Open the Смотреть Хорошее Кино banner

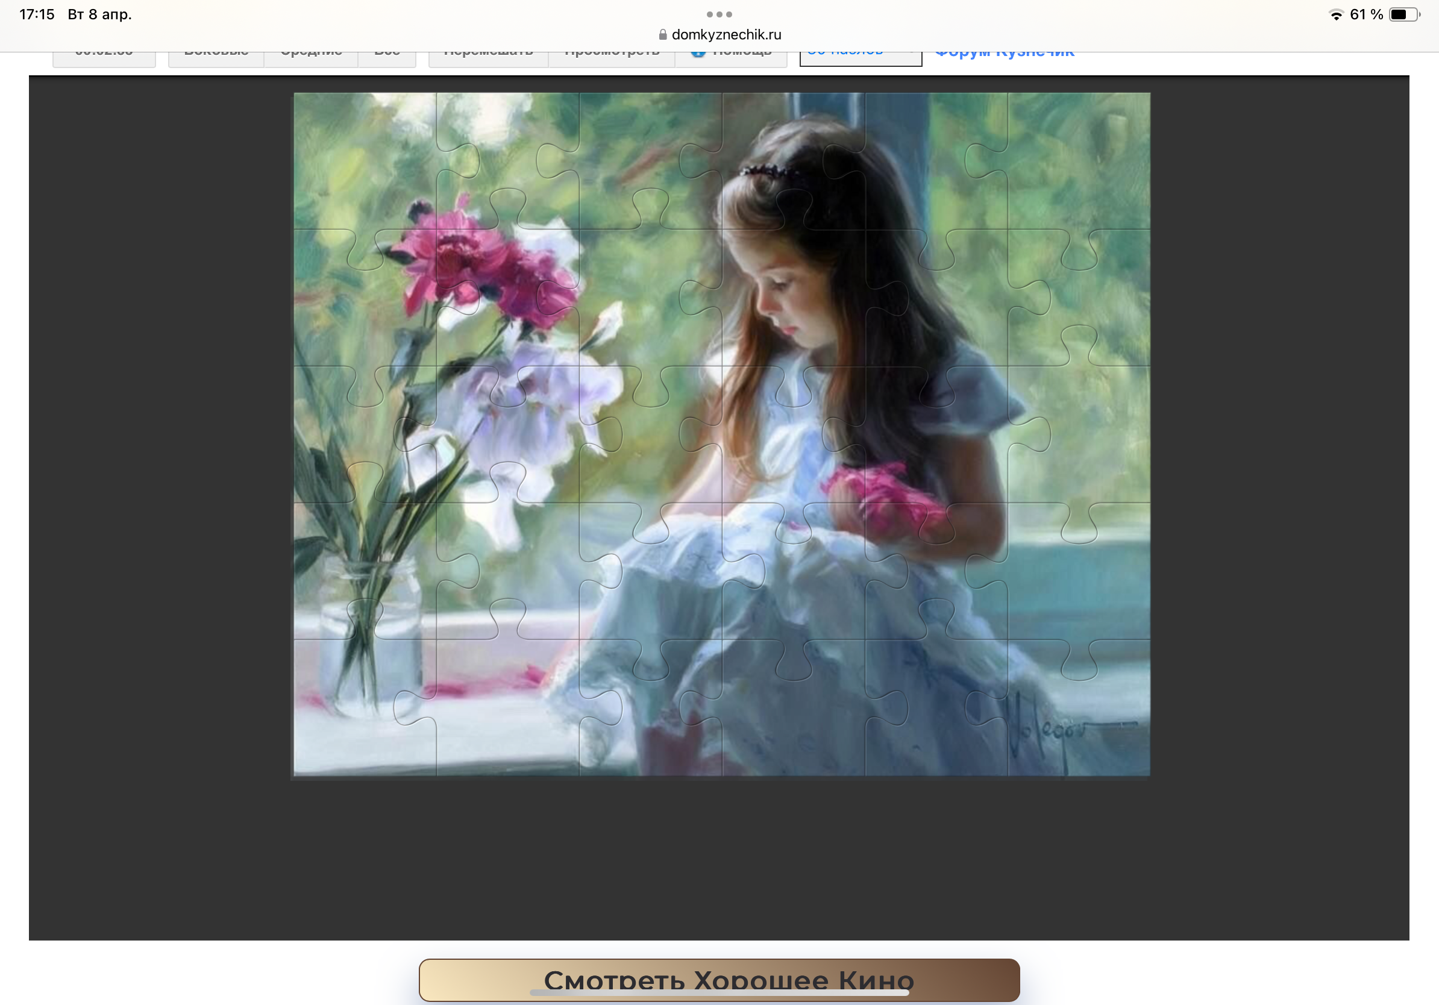coord(719,978)
